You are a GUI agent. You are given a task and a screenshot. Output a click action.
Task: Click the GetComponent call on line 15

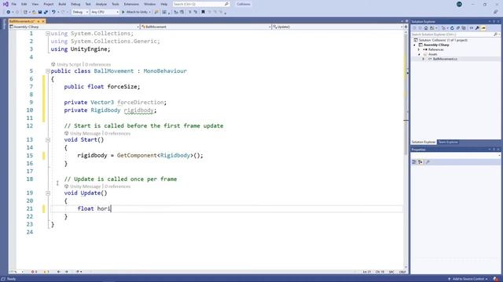tap(137, 155)
